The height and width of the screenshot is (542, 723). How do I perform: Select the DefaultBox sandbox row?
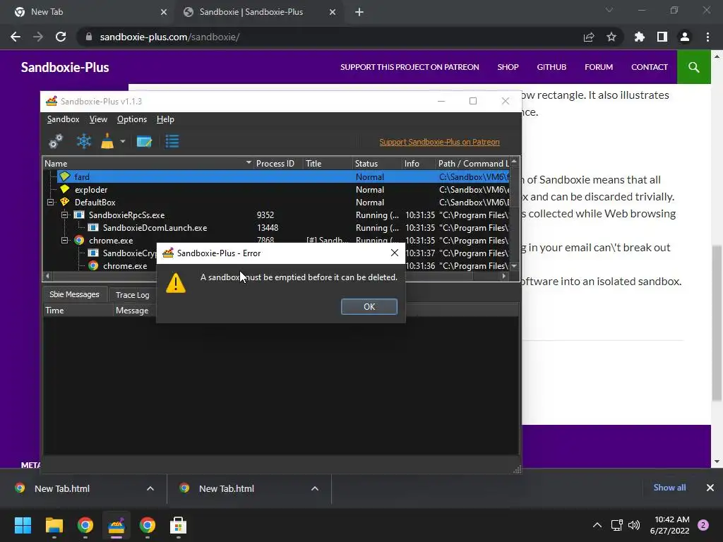point(283,203)
